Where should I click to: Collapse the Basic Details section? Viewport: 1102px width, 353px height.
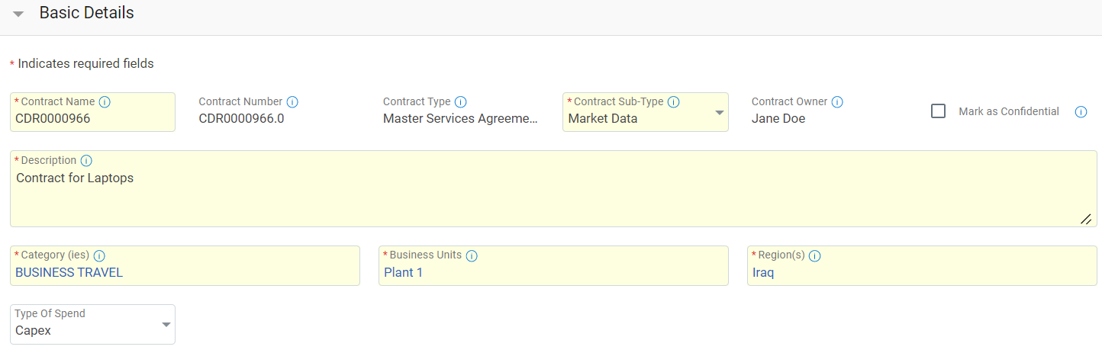point(18,14)
